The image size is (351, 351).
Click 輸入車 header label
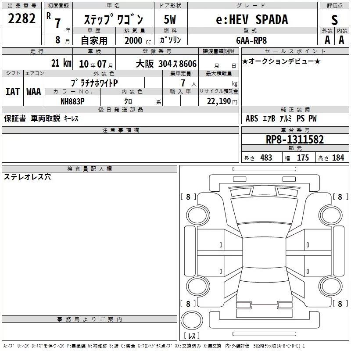coord(180,92)
